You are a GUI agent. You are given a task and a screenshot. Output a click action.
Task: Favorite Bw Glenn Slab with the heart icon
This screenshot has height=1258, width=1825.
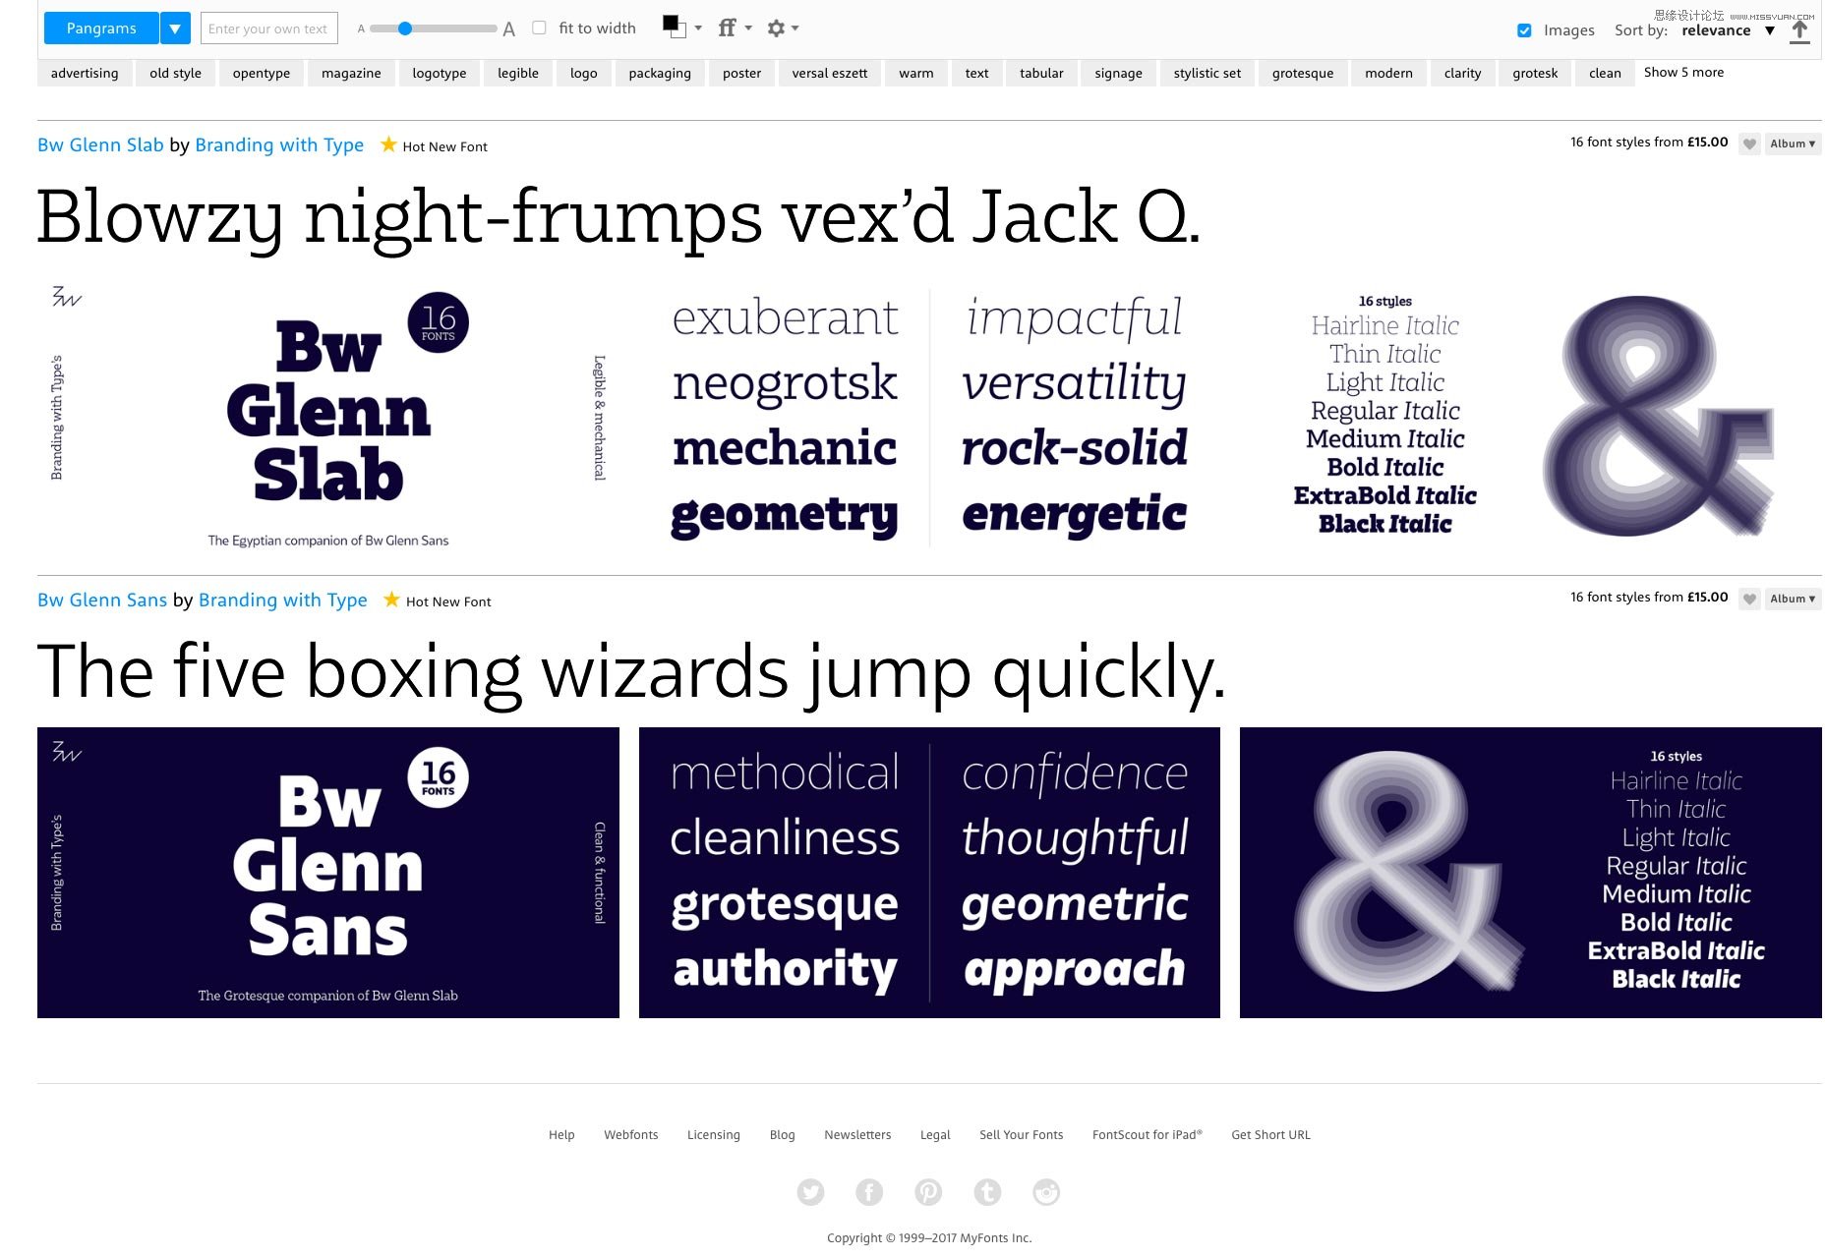1749,144
